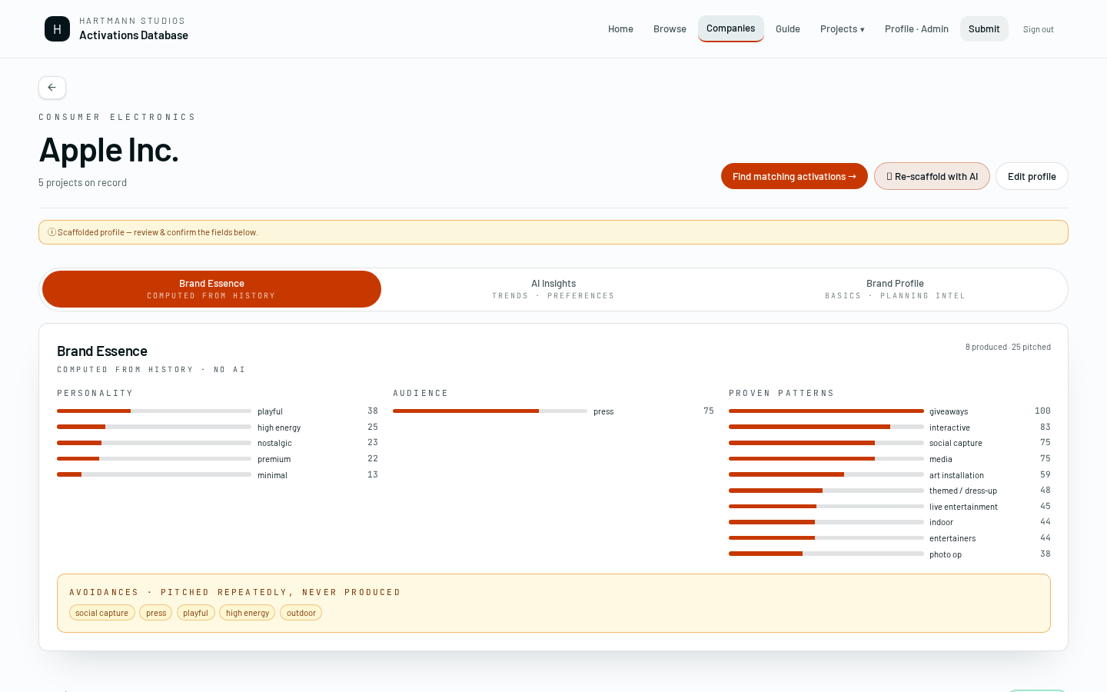Re-scaffold the profile with AI
The width and height of the screenshot is (1107, 692).
click(932, 176)
